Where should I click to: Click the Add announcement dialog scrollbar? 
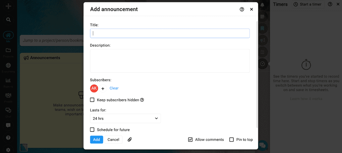(x=257, y=74)
